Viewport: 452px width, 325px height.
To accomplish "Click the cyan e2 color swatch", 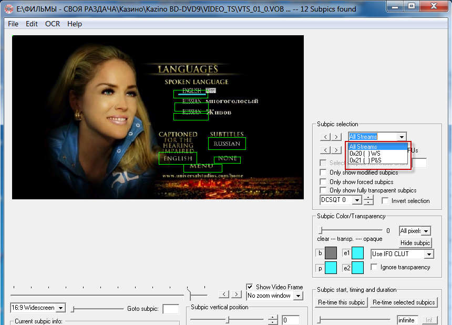I will tap(357, 268).
